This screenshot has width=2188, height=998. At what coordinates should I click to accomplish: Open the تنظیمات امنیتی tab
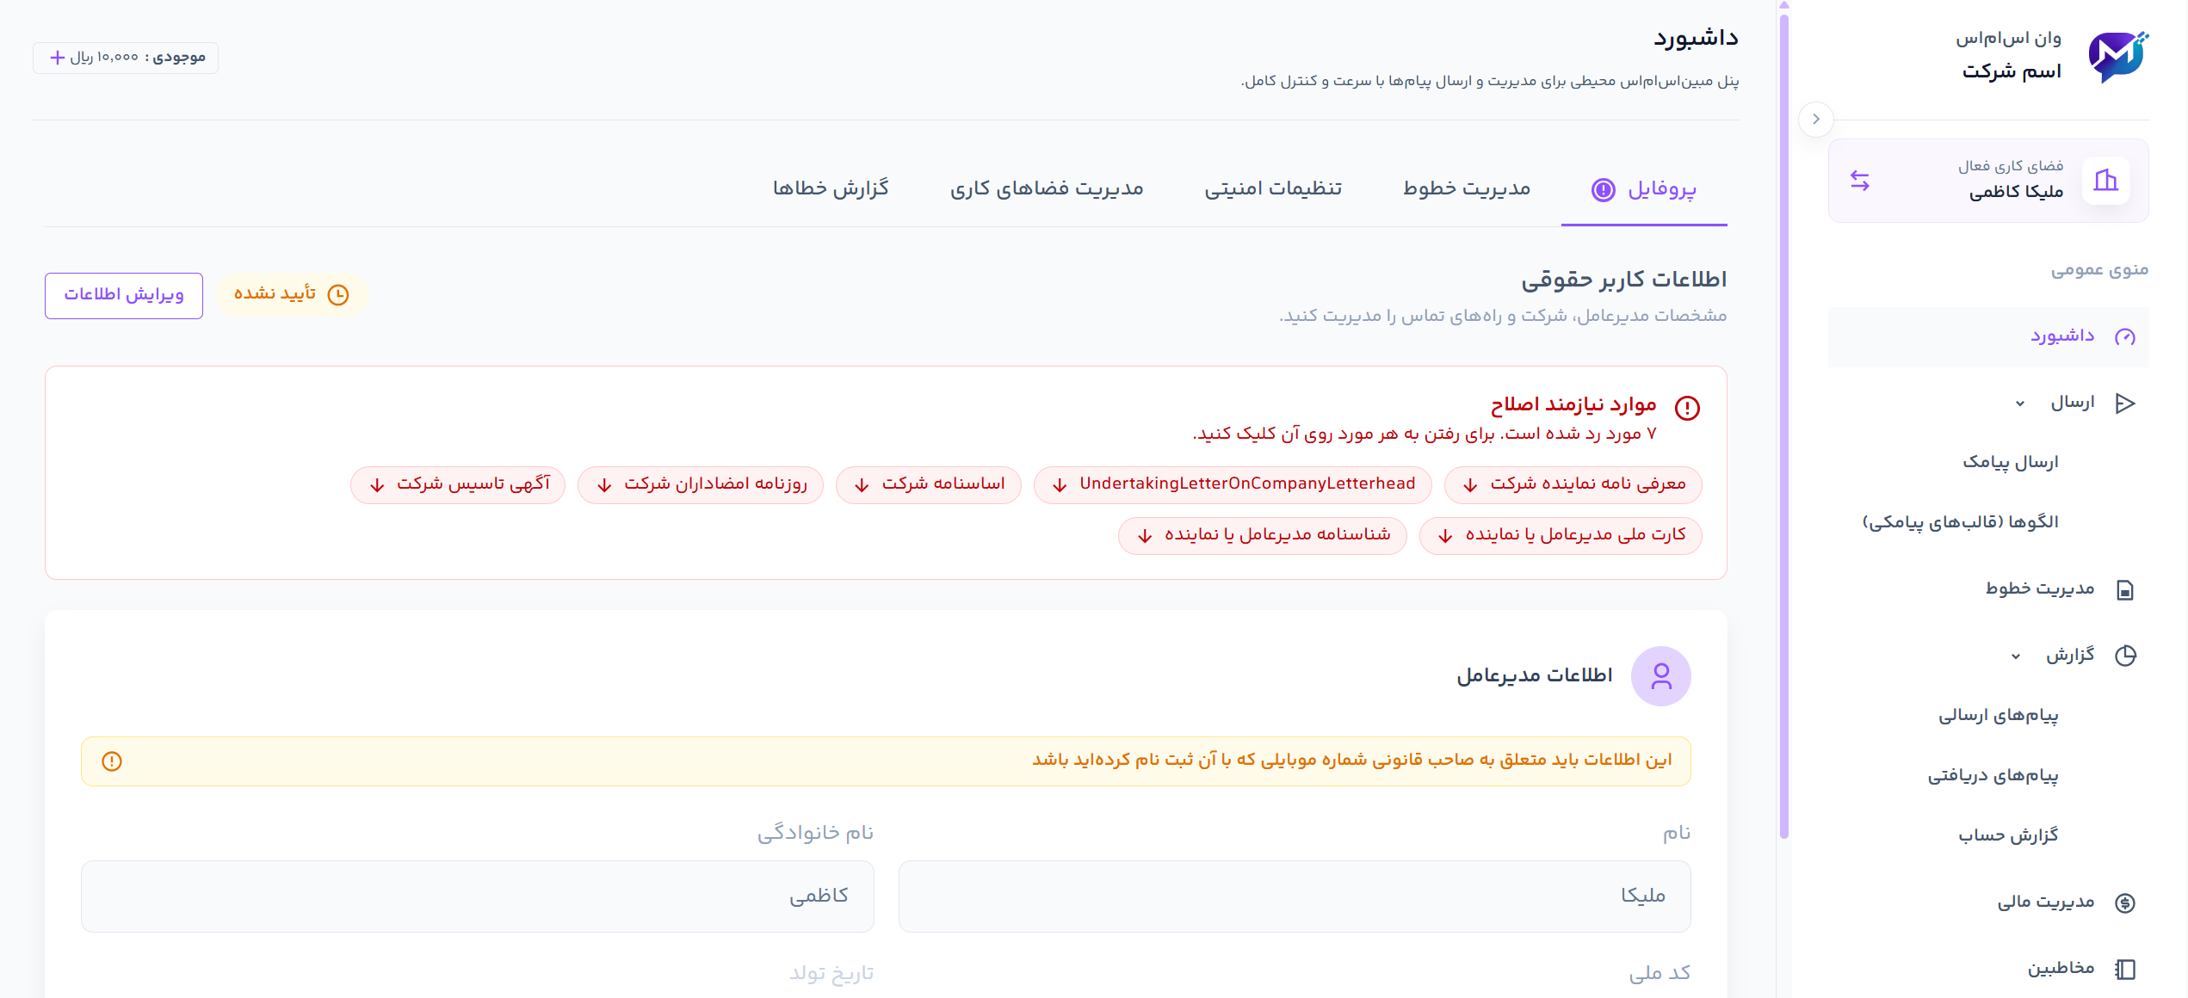click(1273, 188)
